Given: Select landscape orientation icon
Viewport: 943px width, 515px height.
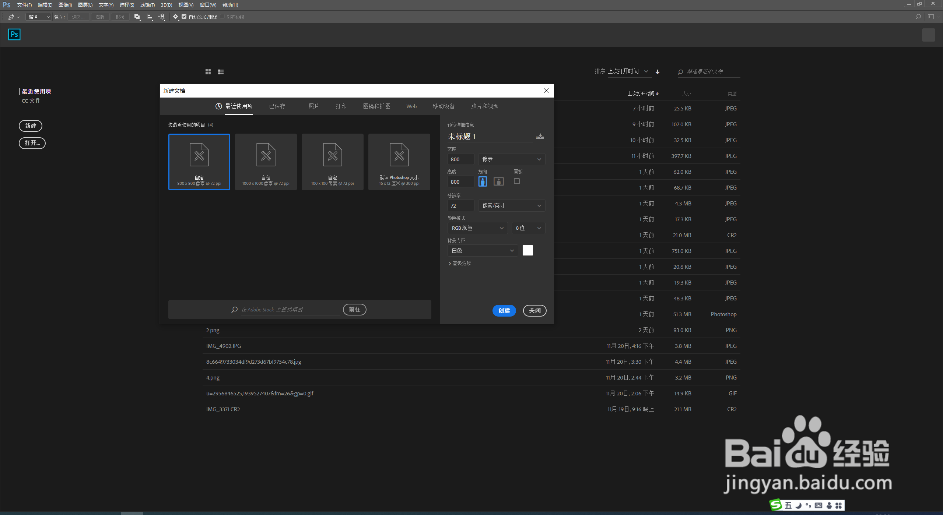Looking at the screenshot, I should click(x=498, y=181).
